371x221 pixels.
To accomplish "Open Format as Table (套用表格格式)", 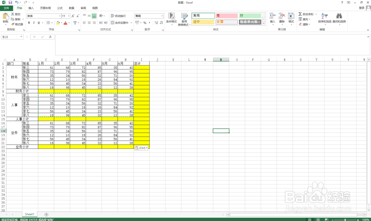I will click(x=184, y=19).
